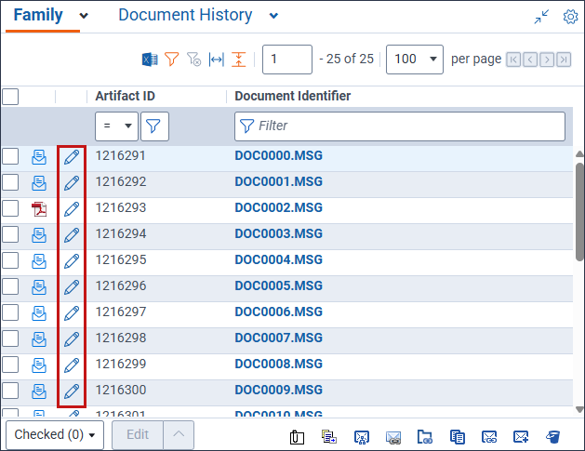Sort by Document Identifier column header

pos(292,96)
